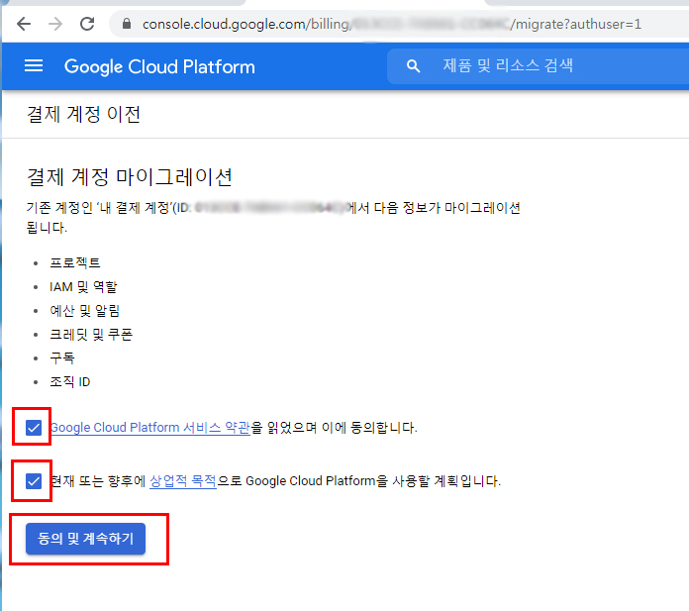
Task: Click the 크레딧 및 쿠폰 list item
Action: [x=91, y=335]
